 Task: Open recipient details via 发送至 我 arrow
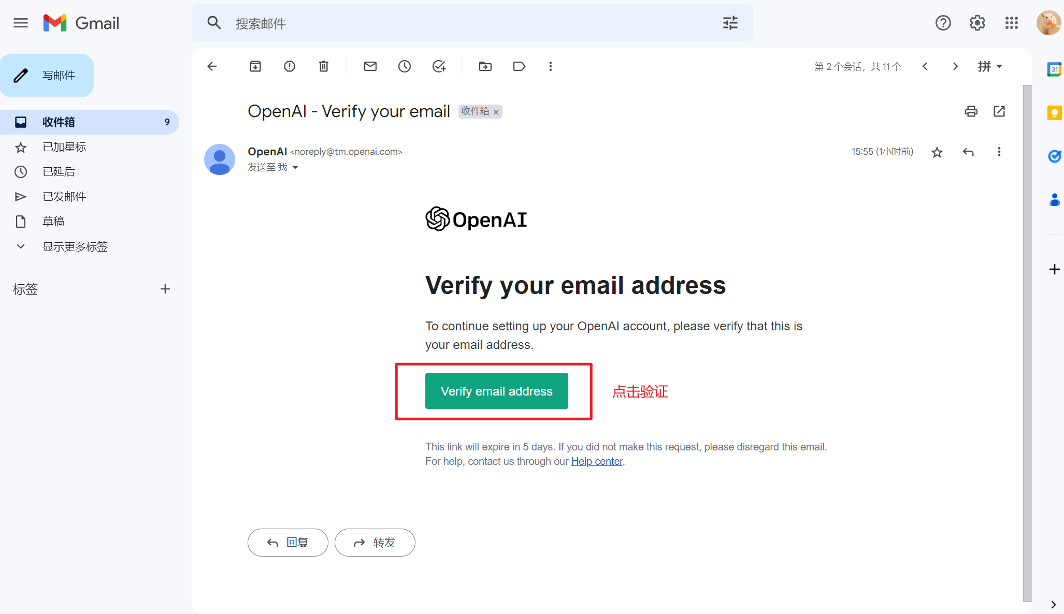coord(295,167)
